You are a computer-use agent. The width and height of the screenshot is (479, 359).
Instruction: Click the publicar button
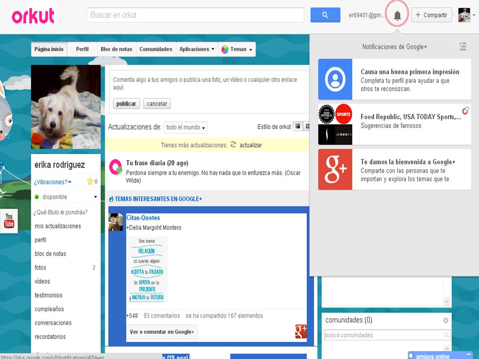[126, 104]
